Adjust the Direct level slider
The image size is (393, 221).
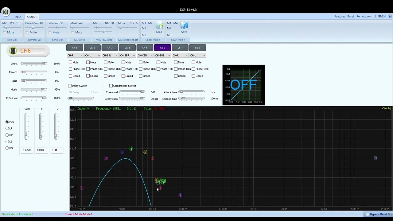34,64
